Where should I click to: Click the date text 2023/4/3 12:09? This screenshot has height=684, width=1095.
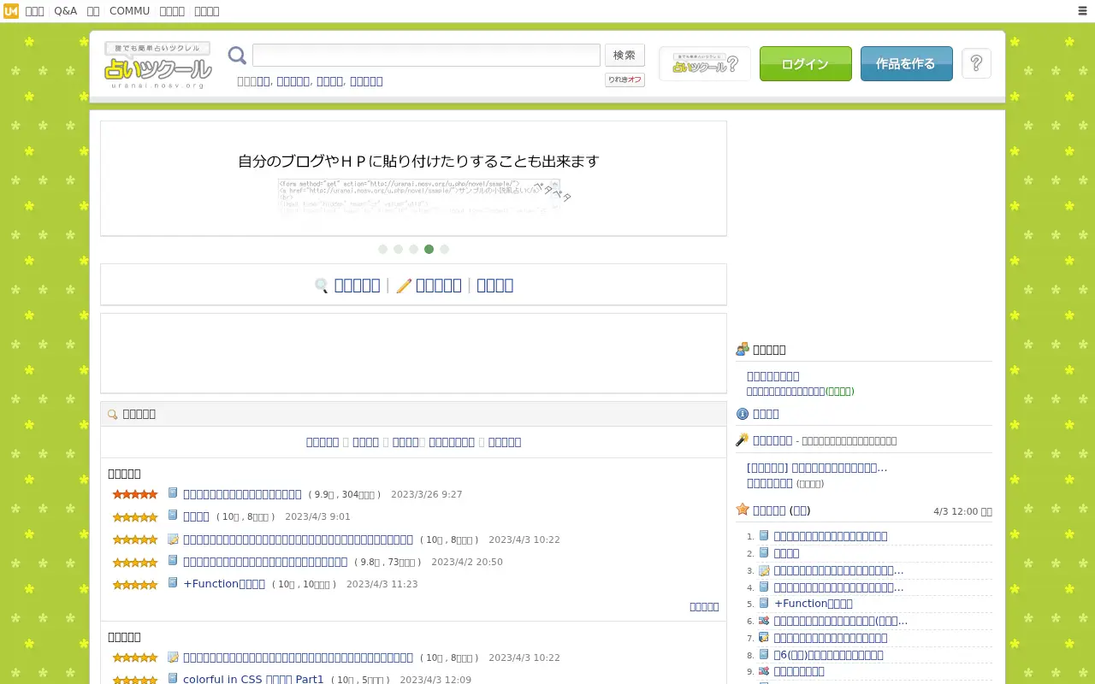click(x=435, y=680)
